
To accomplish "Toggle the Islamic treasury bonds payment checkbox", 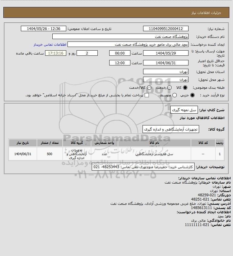I will pyautogui.click(x=147, y=95).
